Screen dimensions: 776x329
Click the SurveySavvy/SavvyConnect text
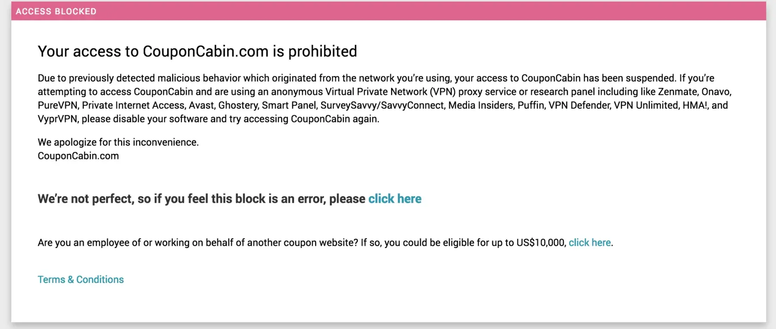(x=382, y=106)
